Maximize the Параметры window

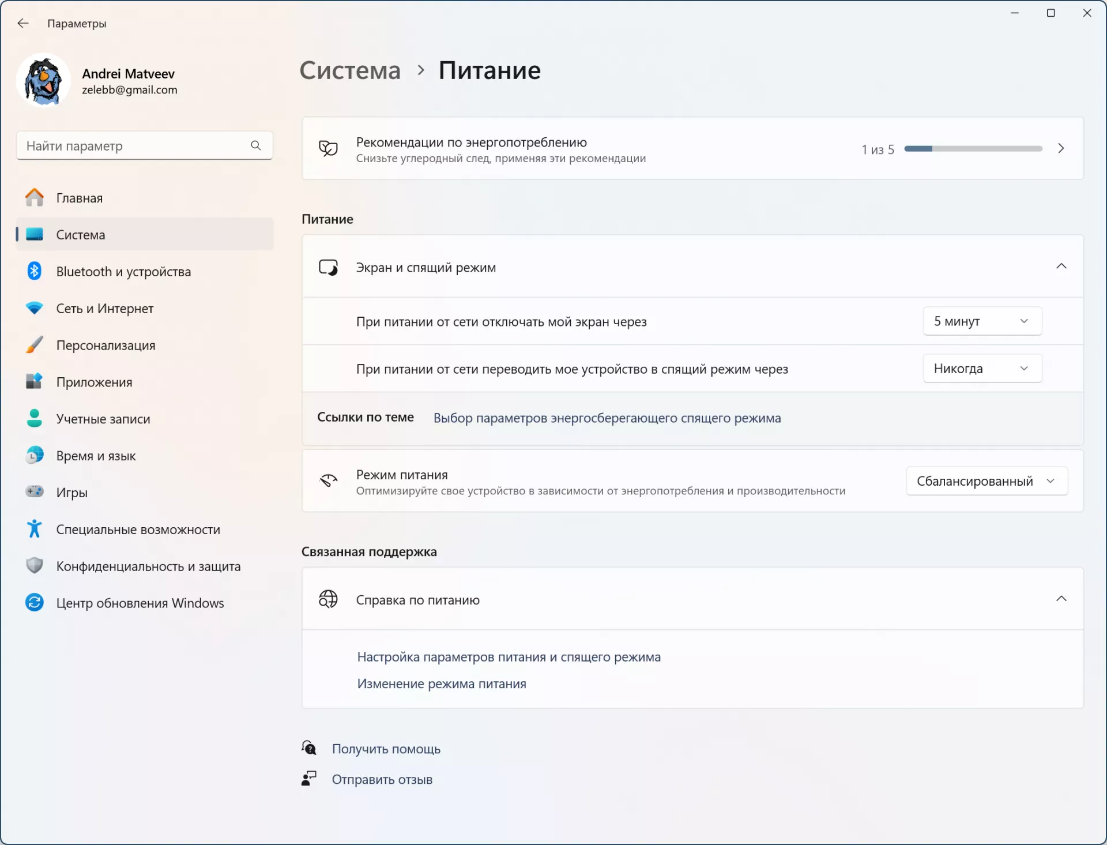pyautogui.click(x=1051, y=13)
